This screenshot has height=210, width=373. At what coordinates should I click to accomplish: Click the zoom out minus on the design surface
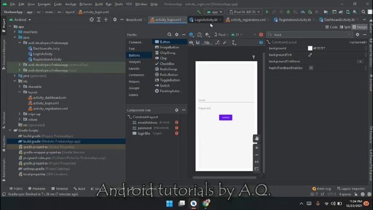pos(256,155)
